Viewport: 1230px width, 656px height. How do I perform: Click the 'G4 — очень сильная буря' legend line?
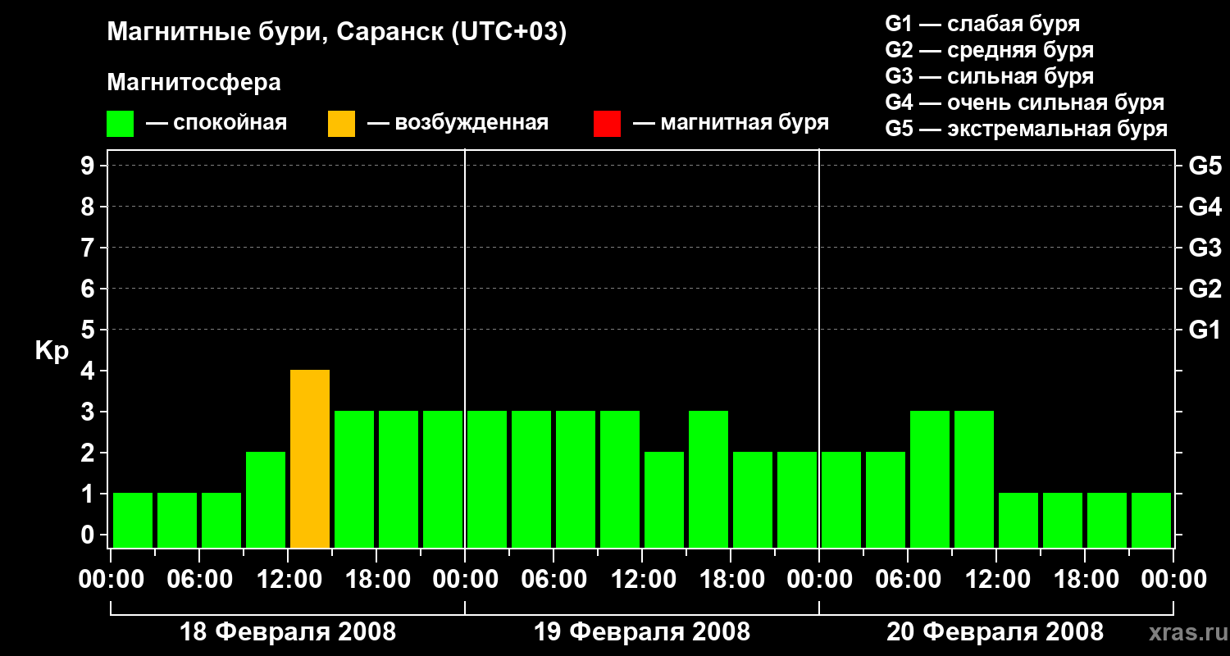click(1025, 102)
